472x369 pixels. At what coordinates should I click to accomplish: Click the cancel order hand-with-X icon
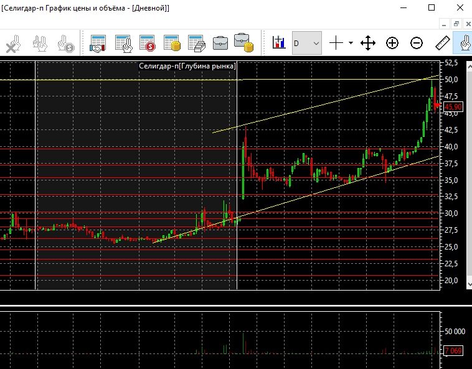pyautogui.click(x=13, y=44)
